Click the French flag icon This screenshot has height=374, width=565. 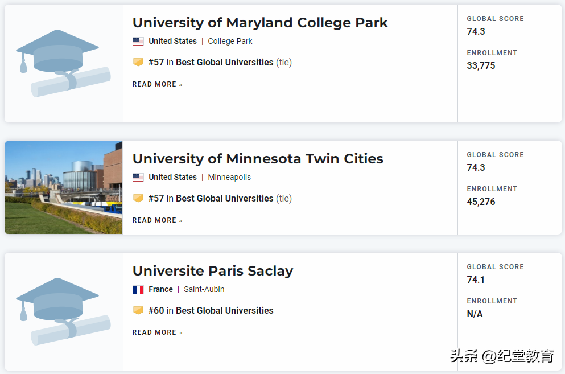(x=138, y=290)
